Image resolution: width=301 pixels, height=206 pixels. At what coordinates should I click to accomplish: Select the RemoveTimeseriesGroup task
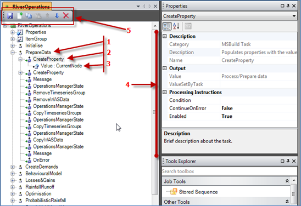[59, 93]
